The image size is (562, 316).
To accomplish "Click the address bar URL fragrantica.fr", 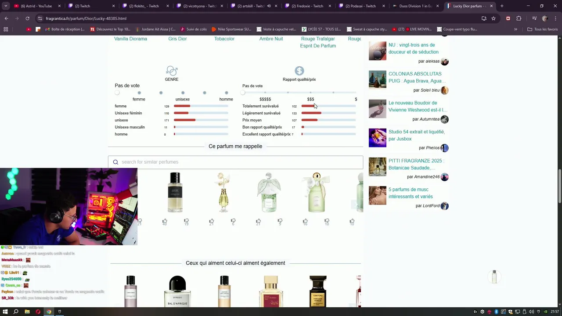I will pos(86,18).
